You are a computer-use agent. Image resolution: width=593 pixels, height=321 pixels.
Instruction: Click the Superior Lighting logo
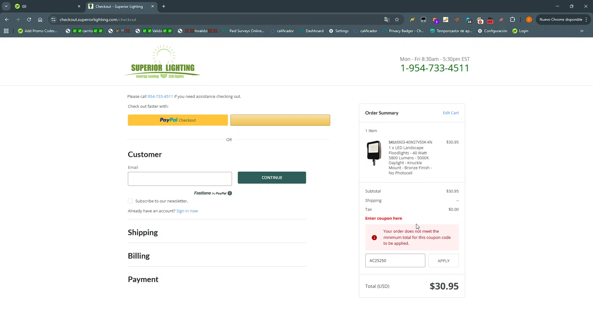162,61
